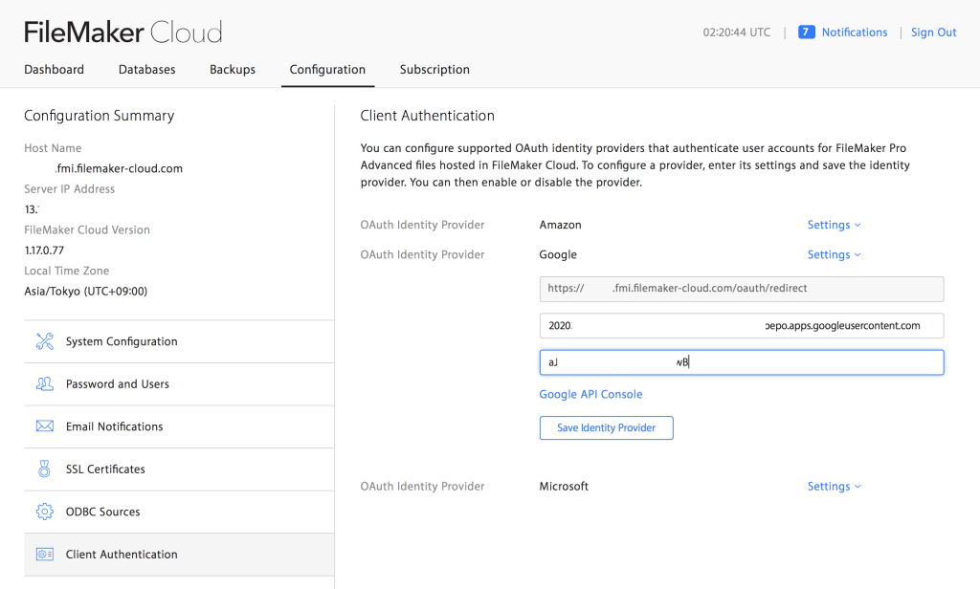Click the Google provider name

click(558, 255)
